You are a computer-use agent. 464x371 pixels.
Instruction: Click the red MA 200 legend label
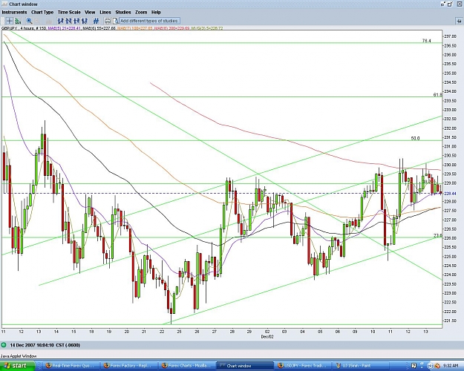click(171, 28)
